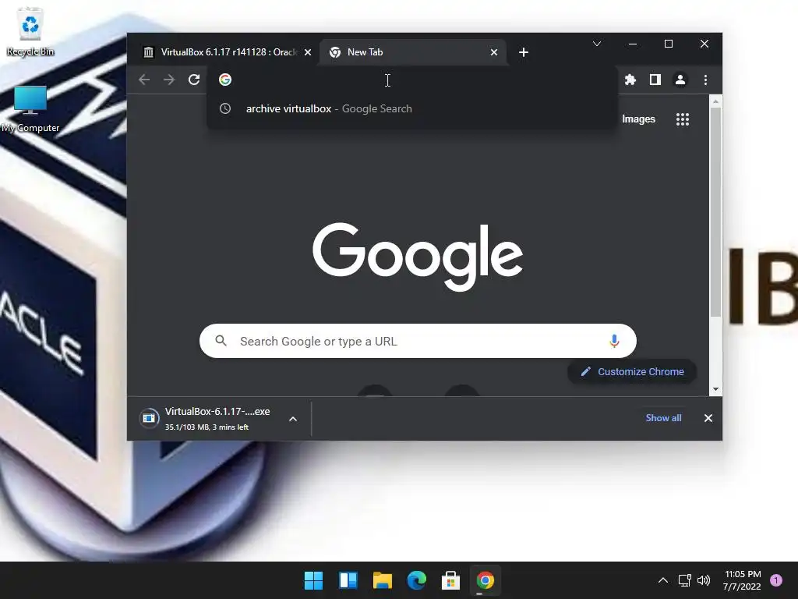This screenshot has height=599, width=798.
Task: Click the VirtualBox exe download file icon
Action: coord(149,418)
